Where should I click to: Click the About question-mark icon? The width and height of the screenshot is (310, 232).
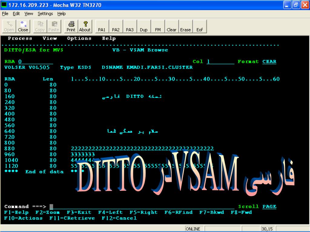[85, 27]
